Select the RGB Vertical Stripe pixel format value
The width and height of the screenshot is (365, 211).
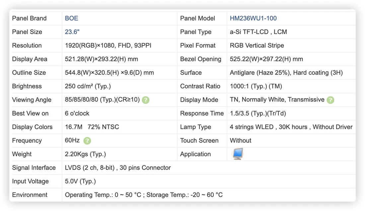pos(257,46)
